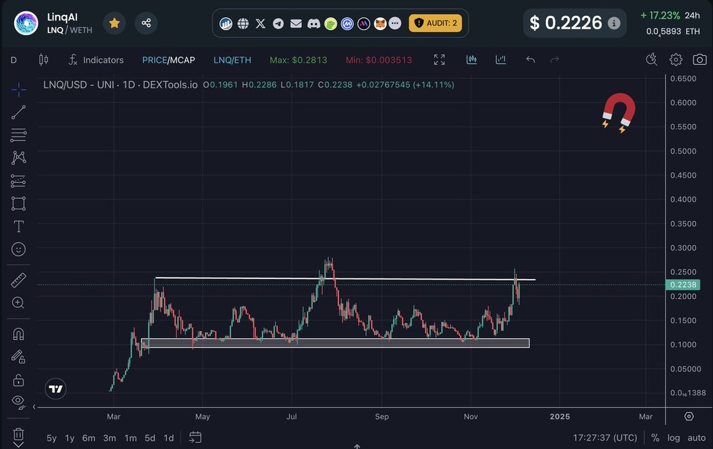Toggle stay in drawing mode pencil-lock

[19, 357]
